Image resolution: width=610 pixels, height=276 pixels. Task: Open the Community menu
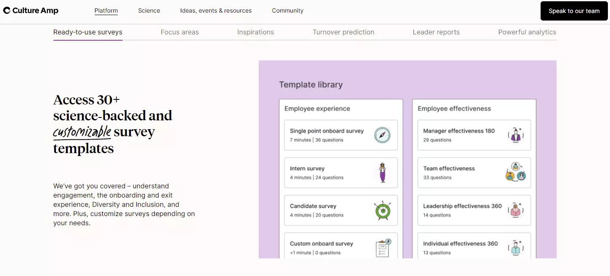288,10
